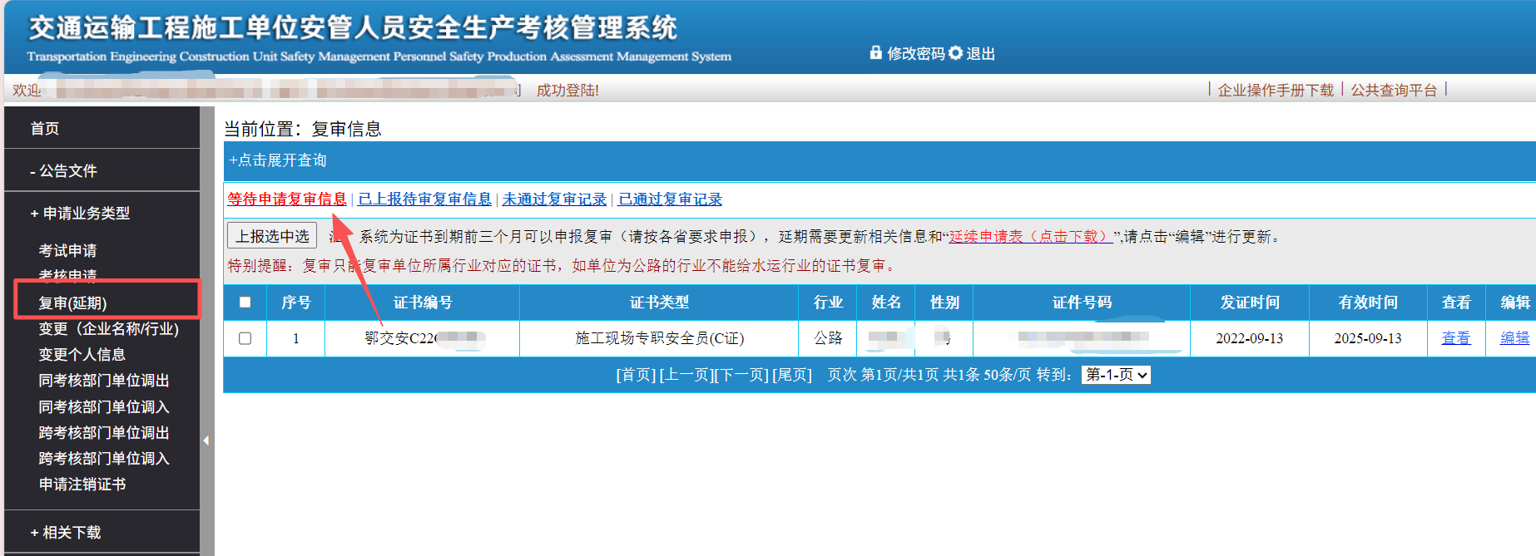The height and width of the screenshot is (556, 1536).
Task: Tick the checkbox for row 1
Action: point(245,338)
